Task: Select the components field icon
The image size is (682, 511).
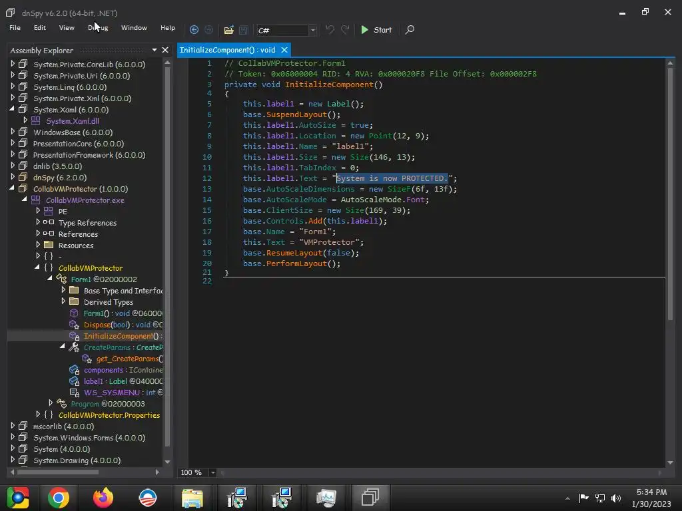Action: pos(74,370)
